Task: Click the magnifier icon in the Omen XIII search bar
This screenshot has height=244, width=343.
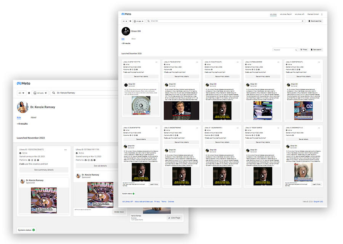Action: click(149, 21)
